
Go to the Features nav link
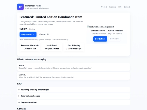coord(112,7)
